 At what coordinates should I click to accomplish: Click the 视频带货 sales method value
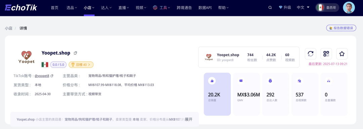tap(95, 94)
